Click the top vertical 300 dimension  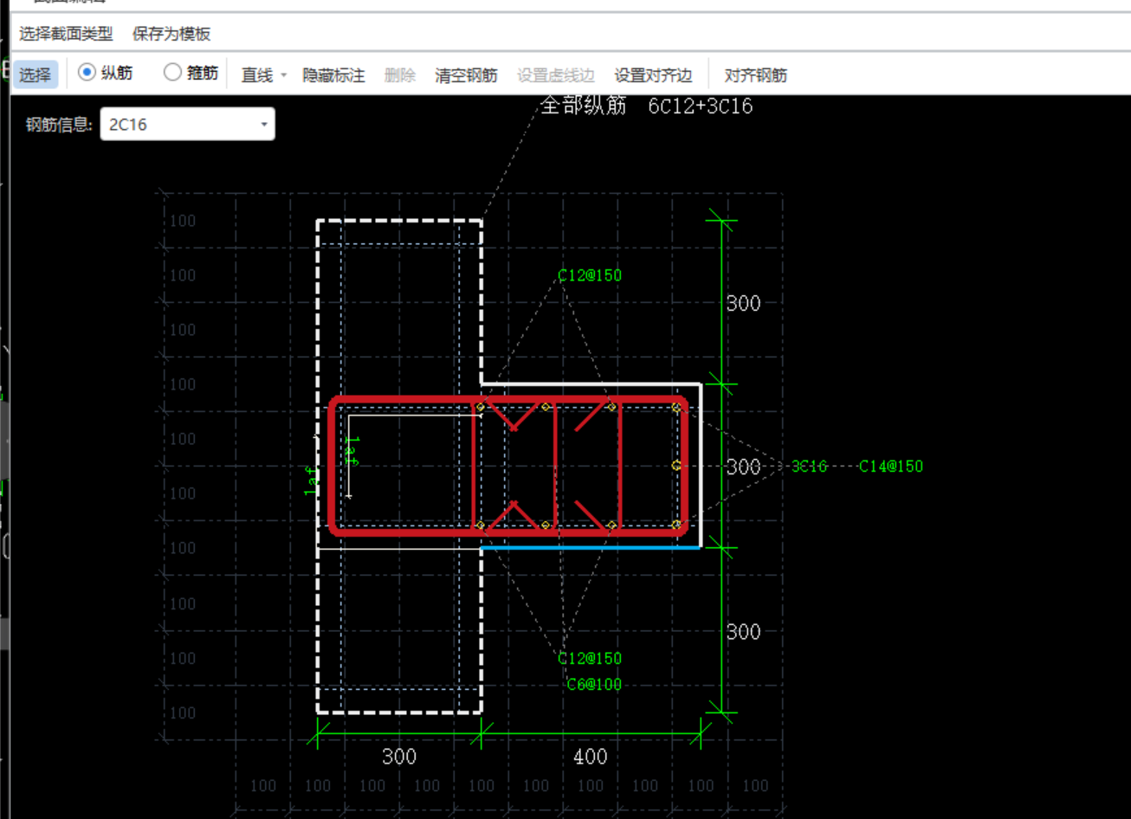743,303
